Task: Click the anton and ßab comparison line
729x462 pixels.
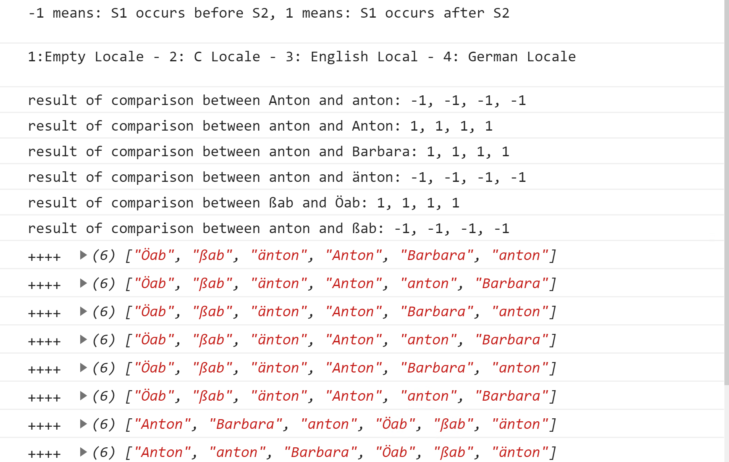Action: tap(268, 228)
